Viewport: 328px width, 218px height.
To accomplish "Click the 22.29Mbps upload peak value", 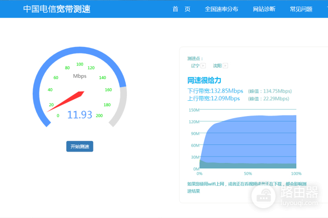I will tap(268, 99).
